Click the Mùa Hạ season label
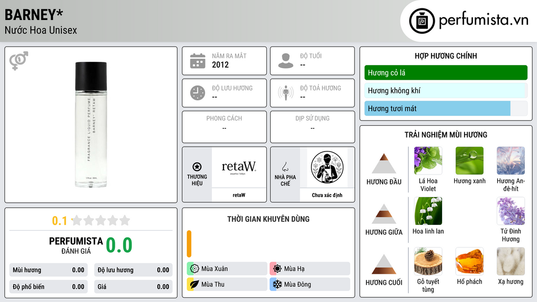Viewport: 537px width, 302px height. coord(294,269)
